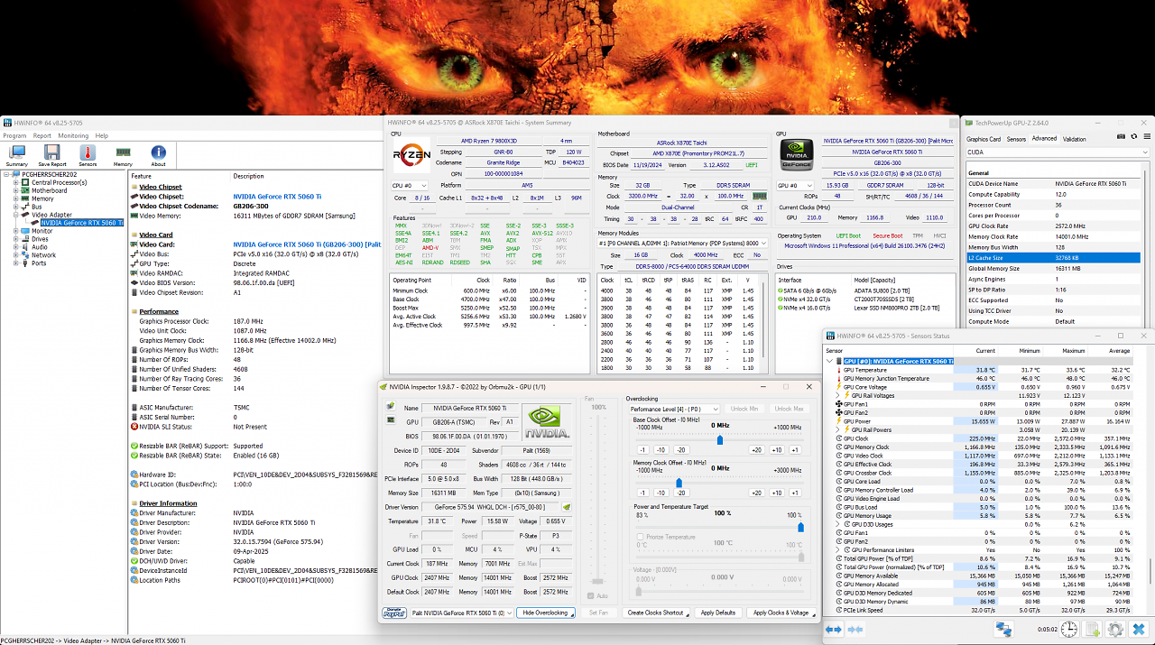Open the About info icon

tap(158, 156)
